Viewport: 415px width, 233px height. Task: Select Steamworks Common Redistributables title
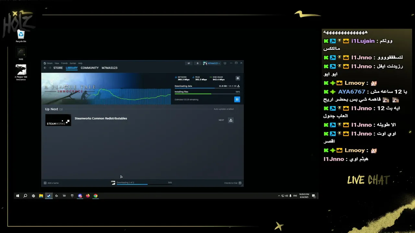[101, 118]
